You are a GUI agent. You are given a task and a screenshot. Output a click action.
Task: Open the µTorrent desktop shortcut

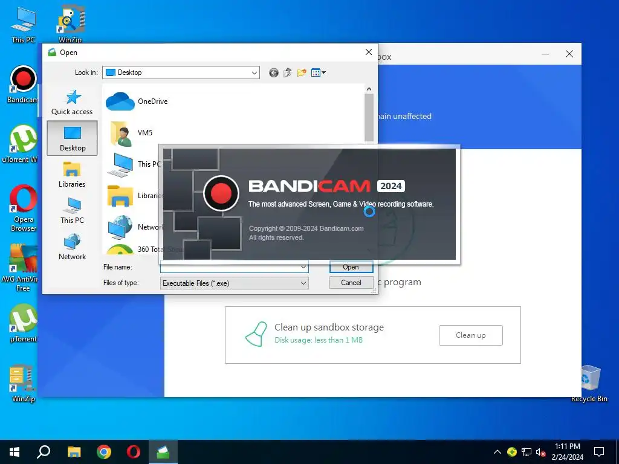[x=23, y=324]
